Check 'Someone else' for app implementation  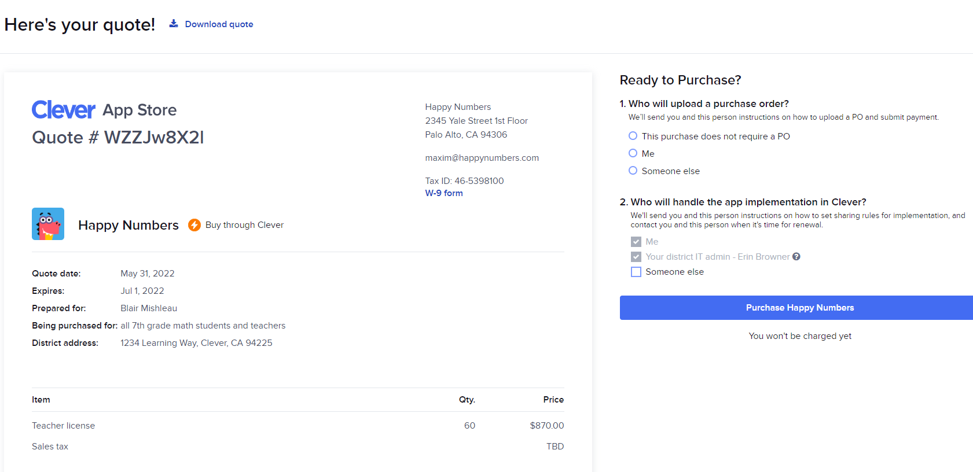tap(636, 272)
